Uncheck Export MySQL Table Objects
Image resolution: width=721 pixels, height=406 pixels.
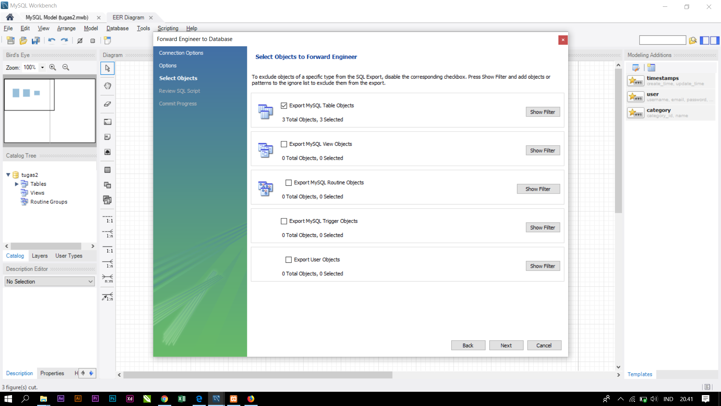tap(284, 106)
